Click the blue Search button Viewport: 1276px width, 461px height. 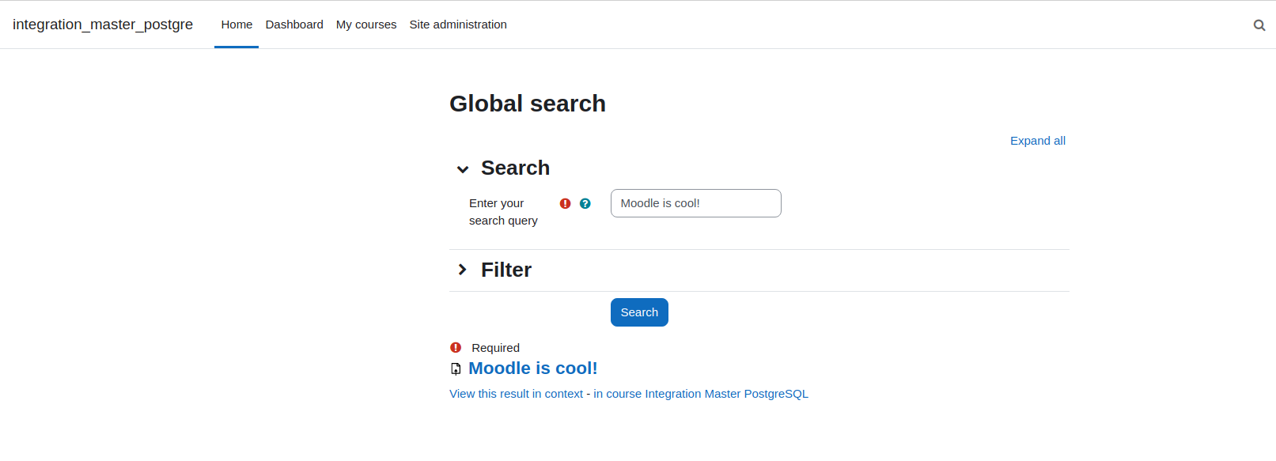pos(639,312)
